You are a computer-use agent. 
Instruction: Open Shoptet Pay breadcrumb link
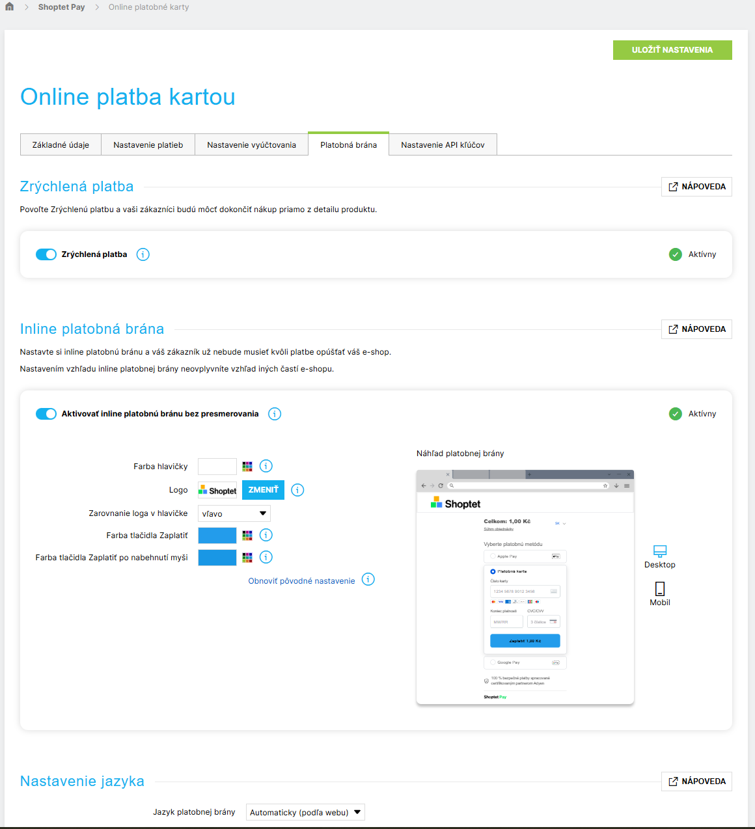61,7
